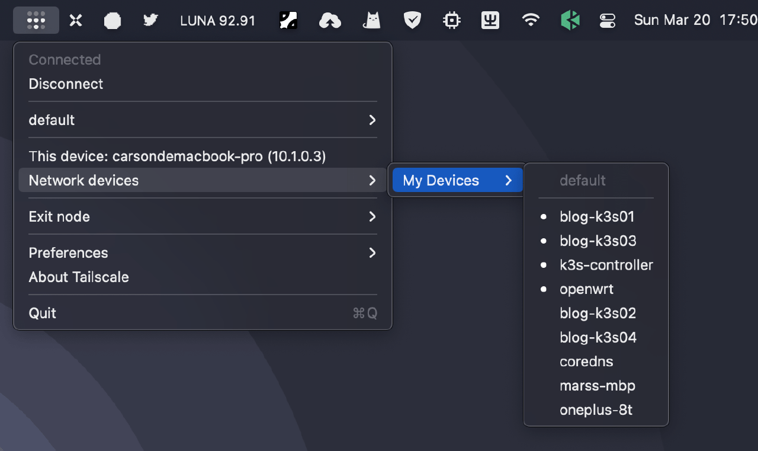Viewport: 758px width, 451px height.
Task: Open the Wi-Fi status icon
Action: (531, 21)
